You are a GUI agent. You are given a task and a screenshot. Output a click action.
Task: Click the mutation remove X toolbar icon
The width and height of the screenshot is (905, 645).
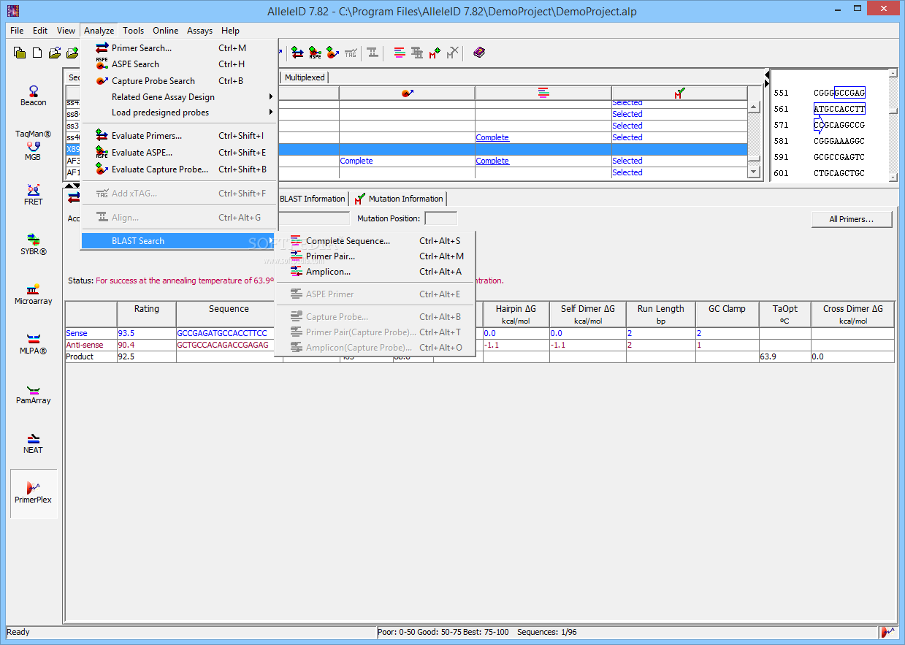click(x=453, y=53)
